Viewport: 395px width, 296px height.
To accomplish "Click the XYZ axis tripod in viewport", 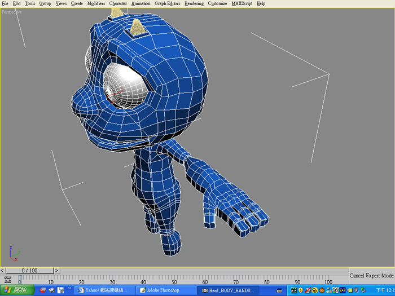I will [14, 254].
